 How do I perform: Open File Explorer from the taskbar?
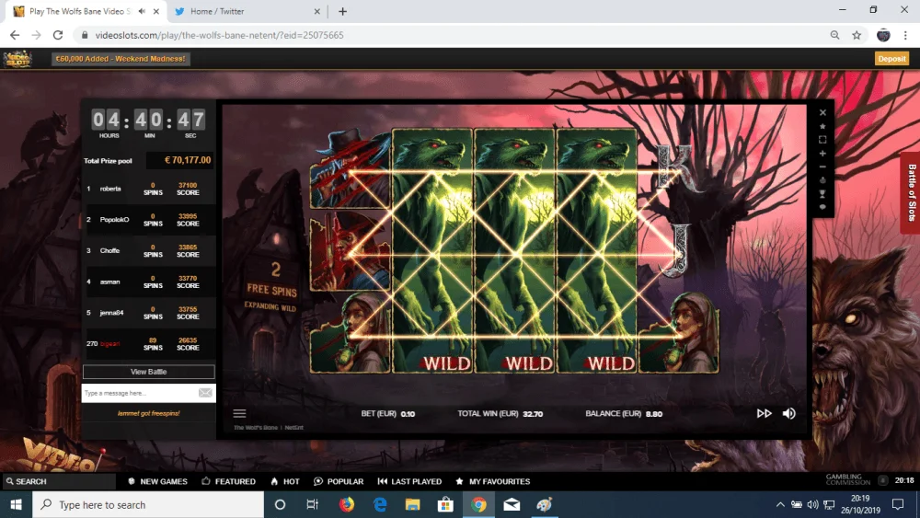412,504
